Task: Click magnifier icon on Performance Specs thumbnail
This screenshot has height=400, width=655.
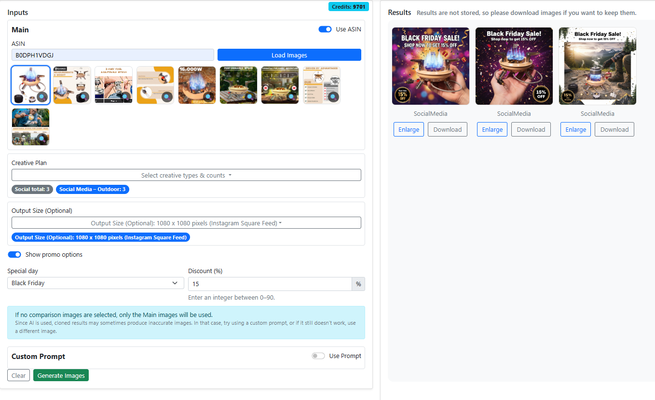Action: [249, 97]
